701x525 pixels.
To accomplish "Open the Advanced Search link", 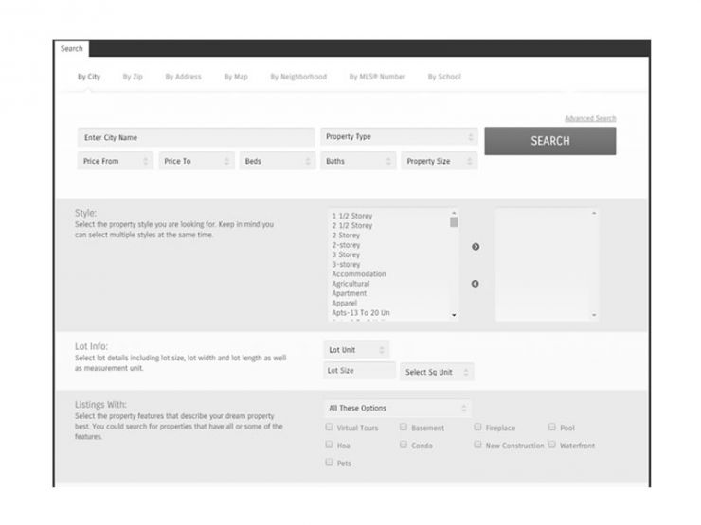I will coord(589,119).
